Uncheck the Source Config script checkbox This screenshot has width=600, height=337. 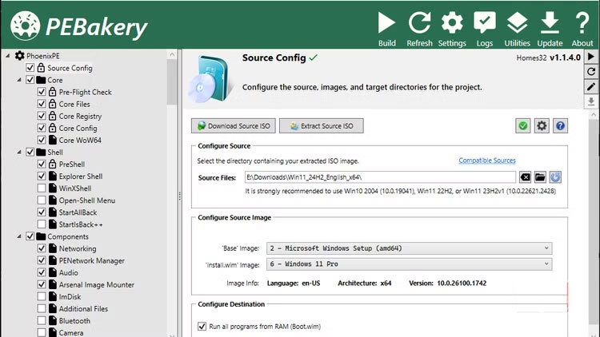coord(30,68)
